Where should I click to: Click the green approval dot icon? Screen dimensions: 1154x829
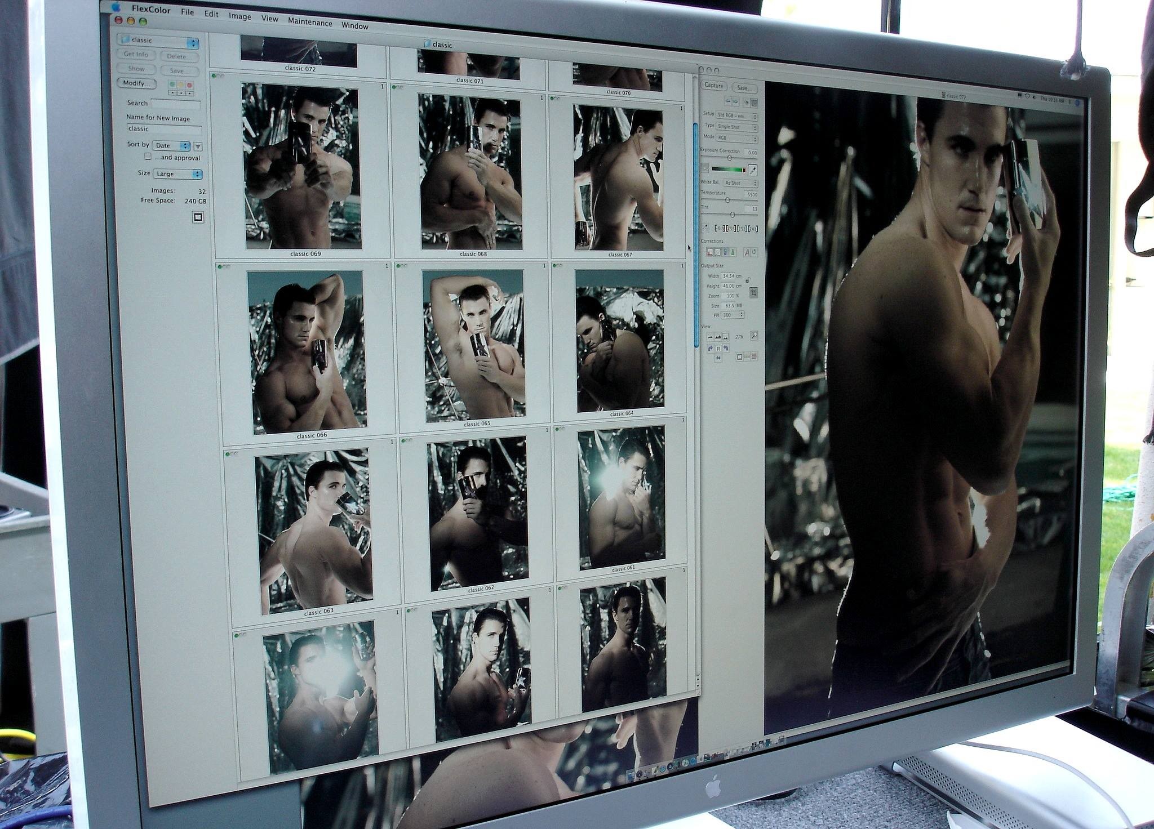point(172,84)
